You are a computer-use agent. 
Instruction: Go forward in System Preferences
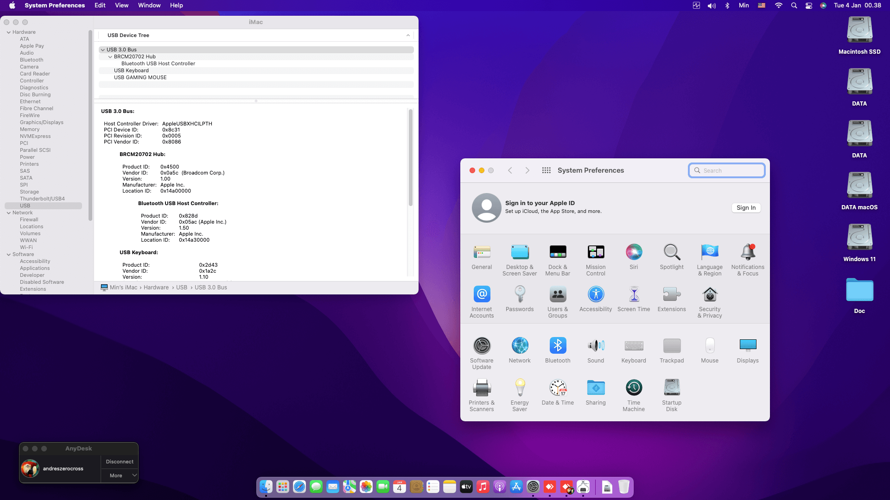528,170
